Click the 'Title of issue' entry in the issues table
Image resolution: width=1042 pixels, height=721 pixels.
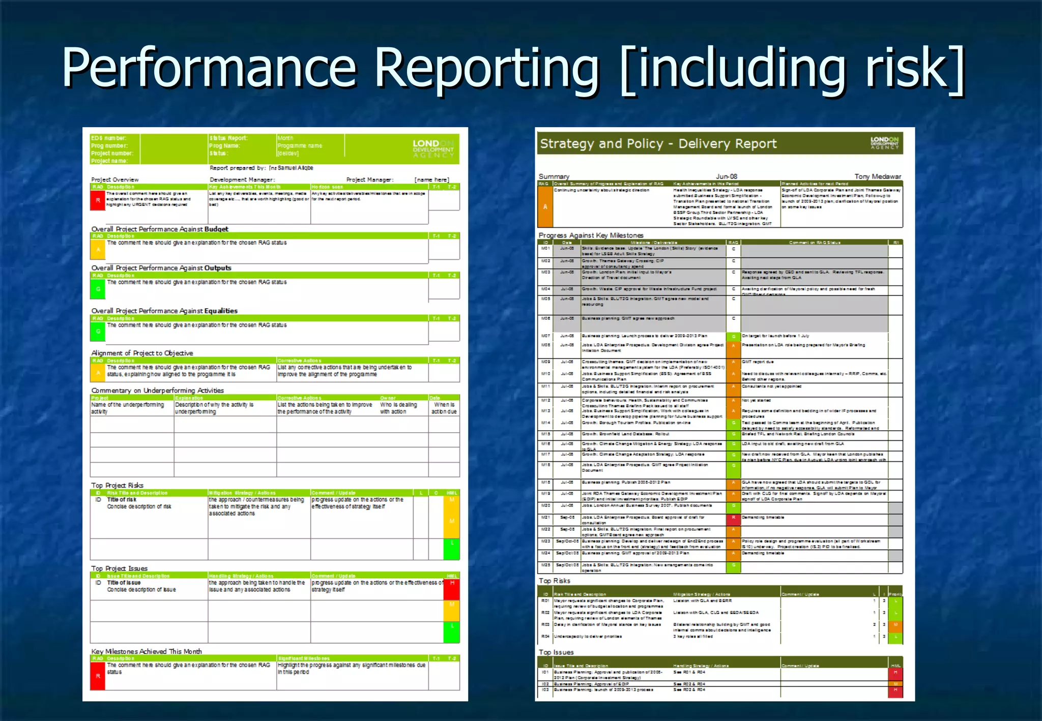[x=124, y=583]
